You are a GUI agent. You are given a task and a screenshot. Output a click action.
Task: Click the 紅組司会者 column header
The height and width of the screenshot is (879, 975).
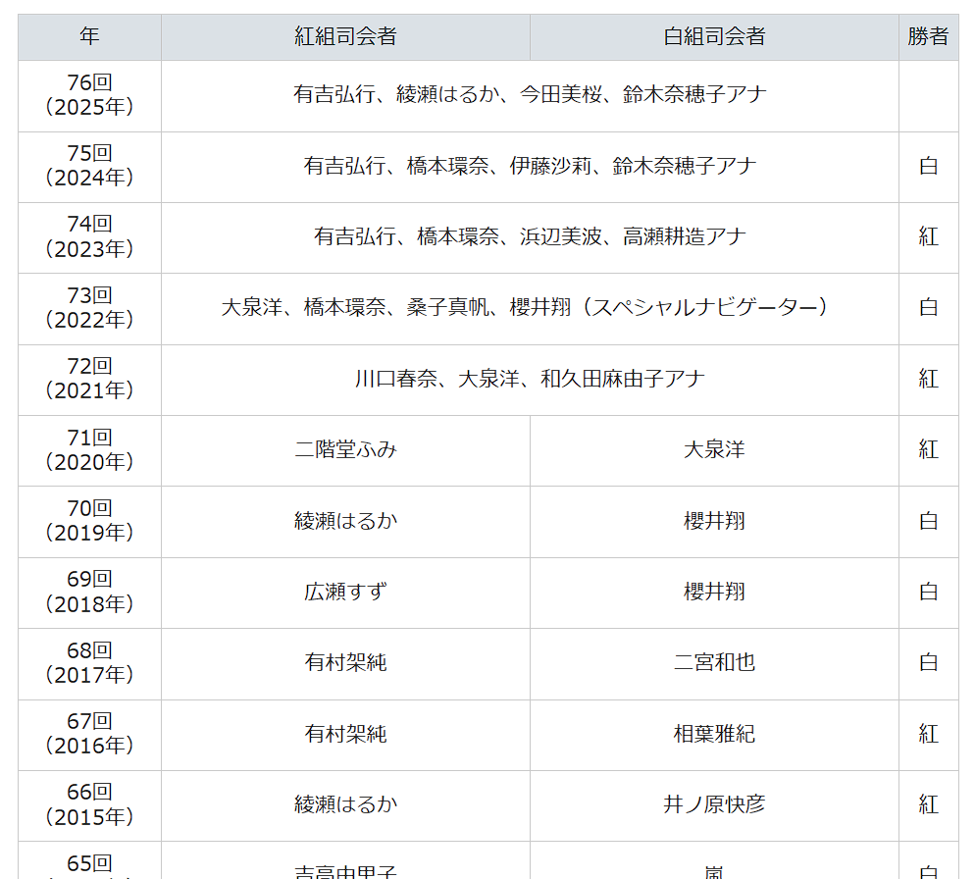pyautogui.click(x=345, y=37)
